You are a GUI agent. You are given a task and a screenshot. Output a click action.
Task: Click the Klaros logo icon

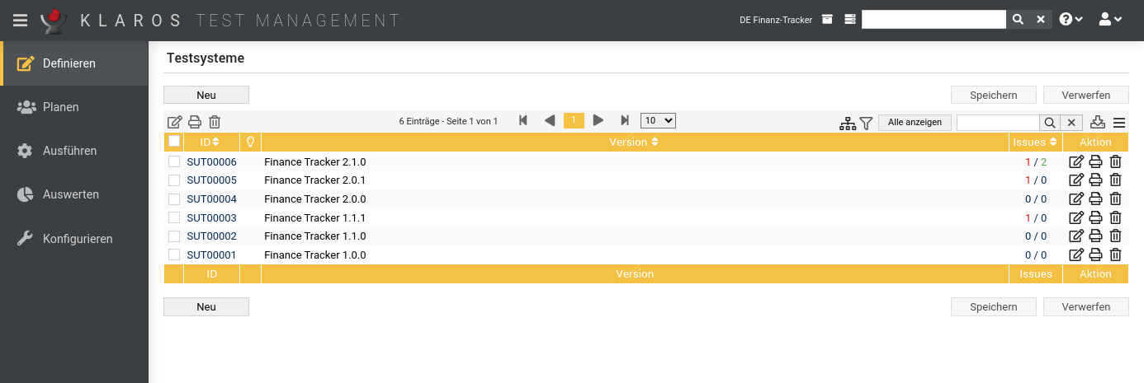pyautogui.click(x=53, y=21)
